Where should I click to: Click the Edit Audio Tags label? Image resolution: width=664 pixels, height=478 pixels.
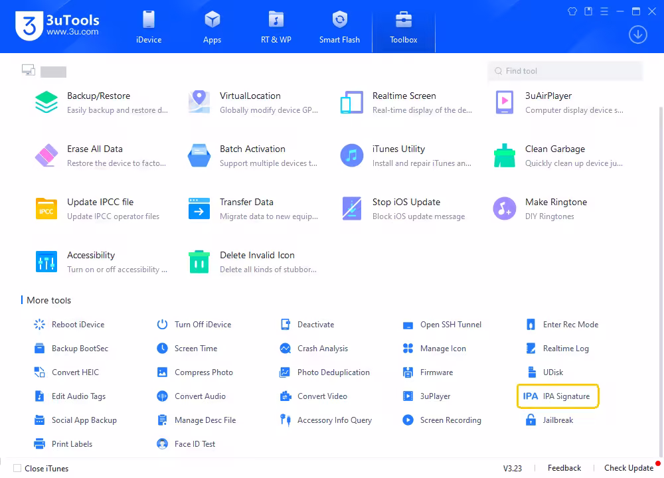coord(78,396)
